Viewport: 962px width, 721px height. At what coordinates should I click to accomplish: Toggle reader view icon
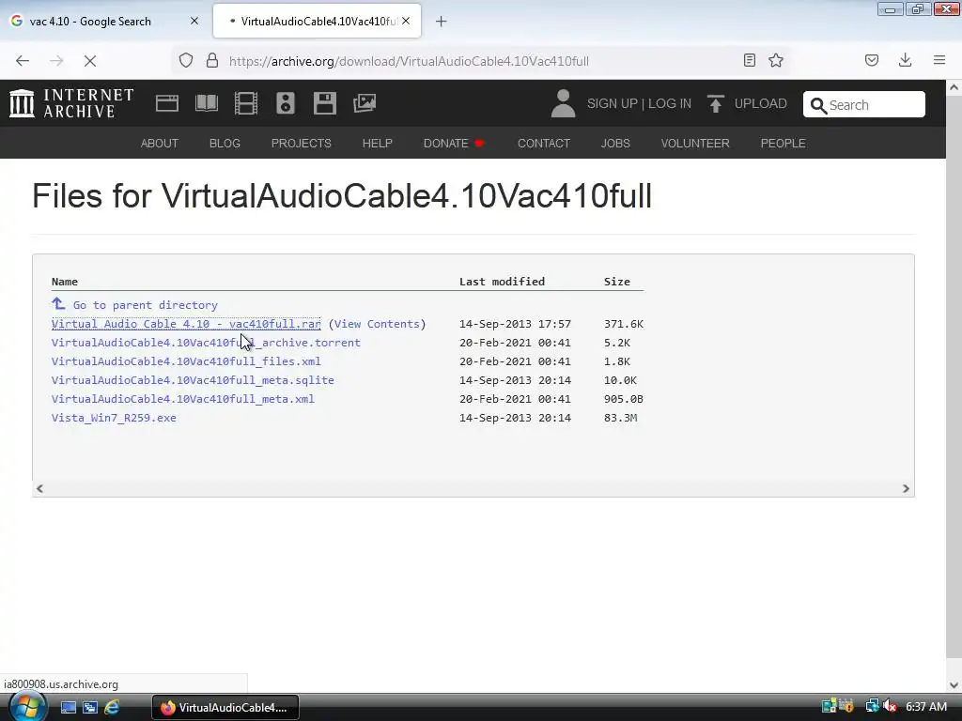point(749,60)
